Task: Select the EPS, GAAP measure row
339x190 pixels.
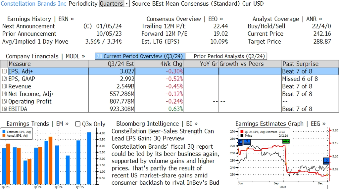Action: click(169, 79)
